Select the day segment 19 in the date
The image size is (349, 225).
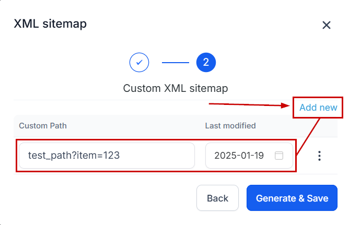[x=258, y=156]
